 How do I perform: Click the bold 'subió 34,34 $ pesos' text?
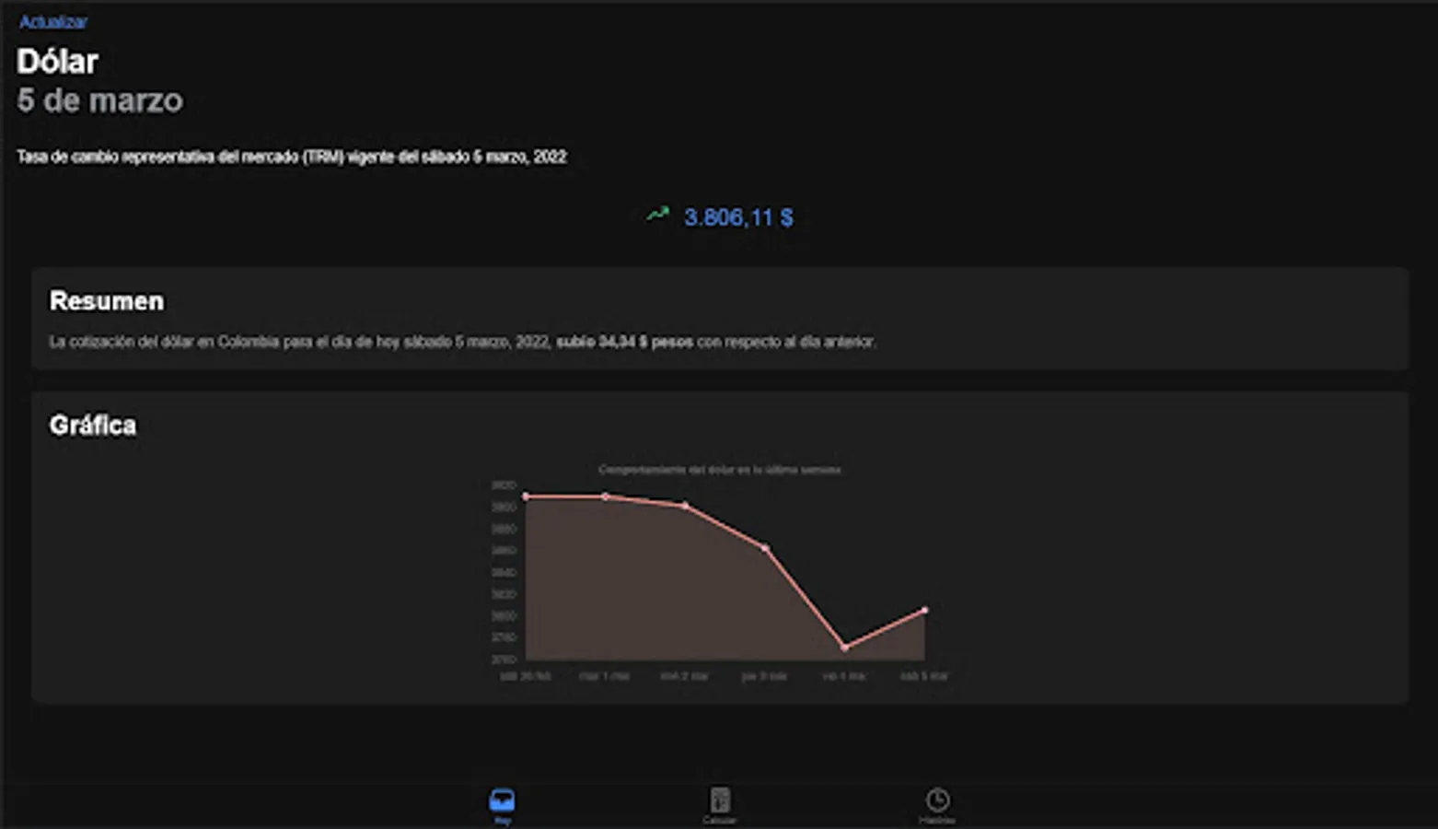tap(624, 342)
